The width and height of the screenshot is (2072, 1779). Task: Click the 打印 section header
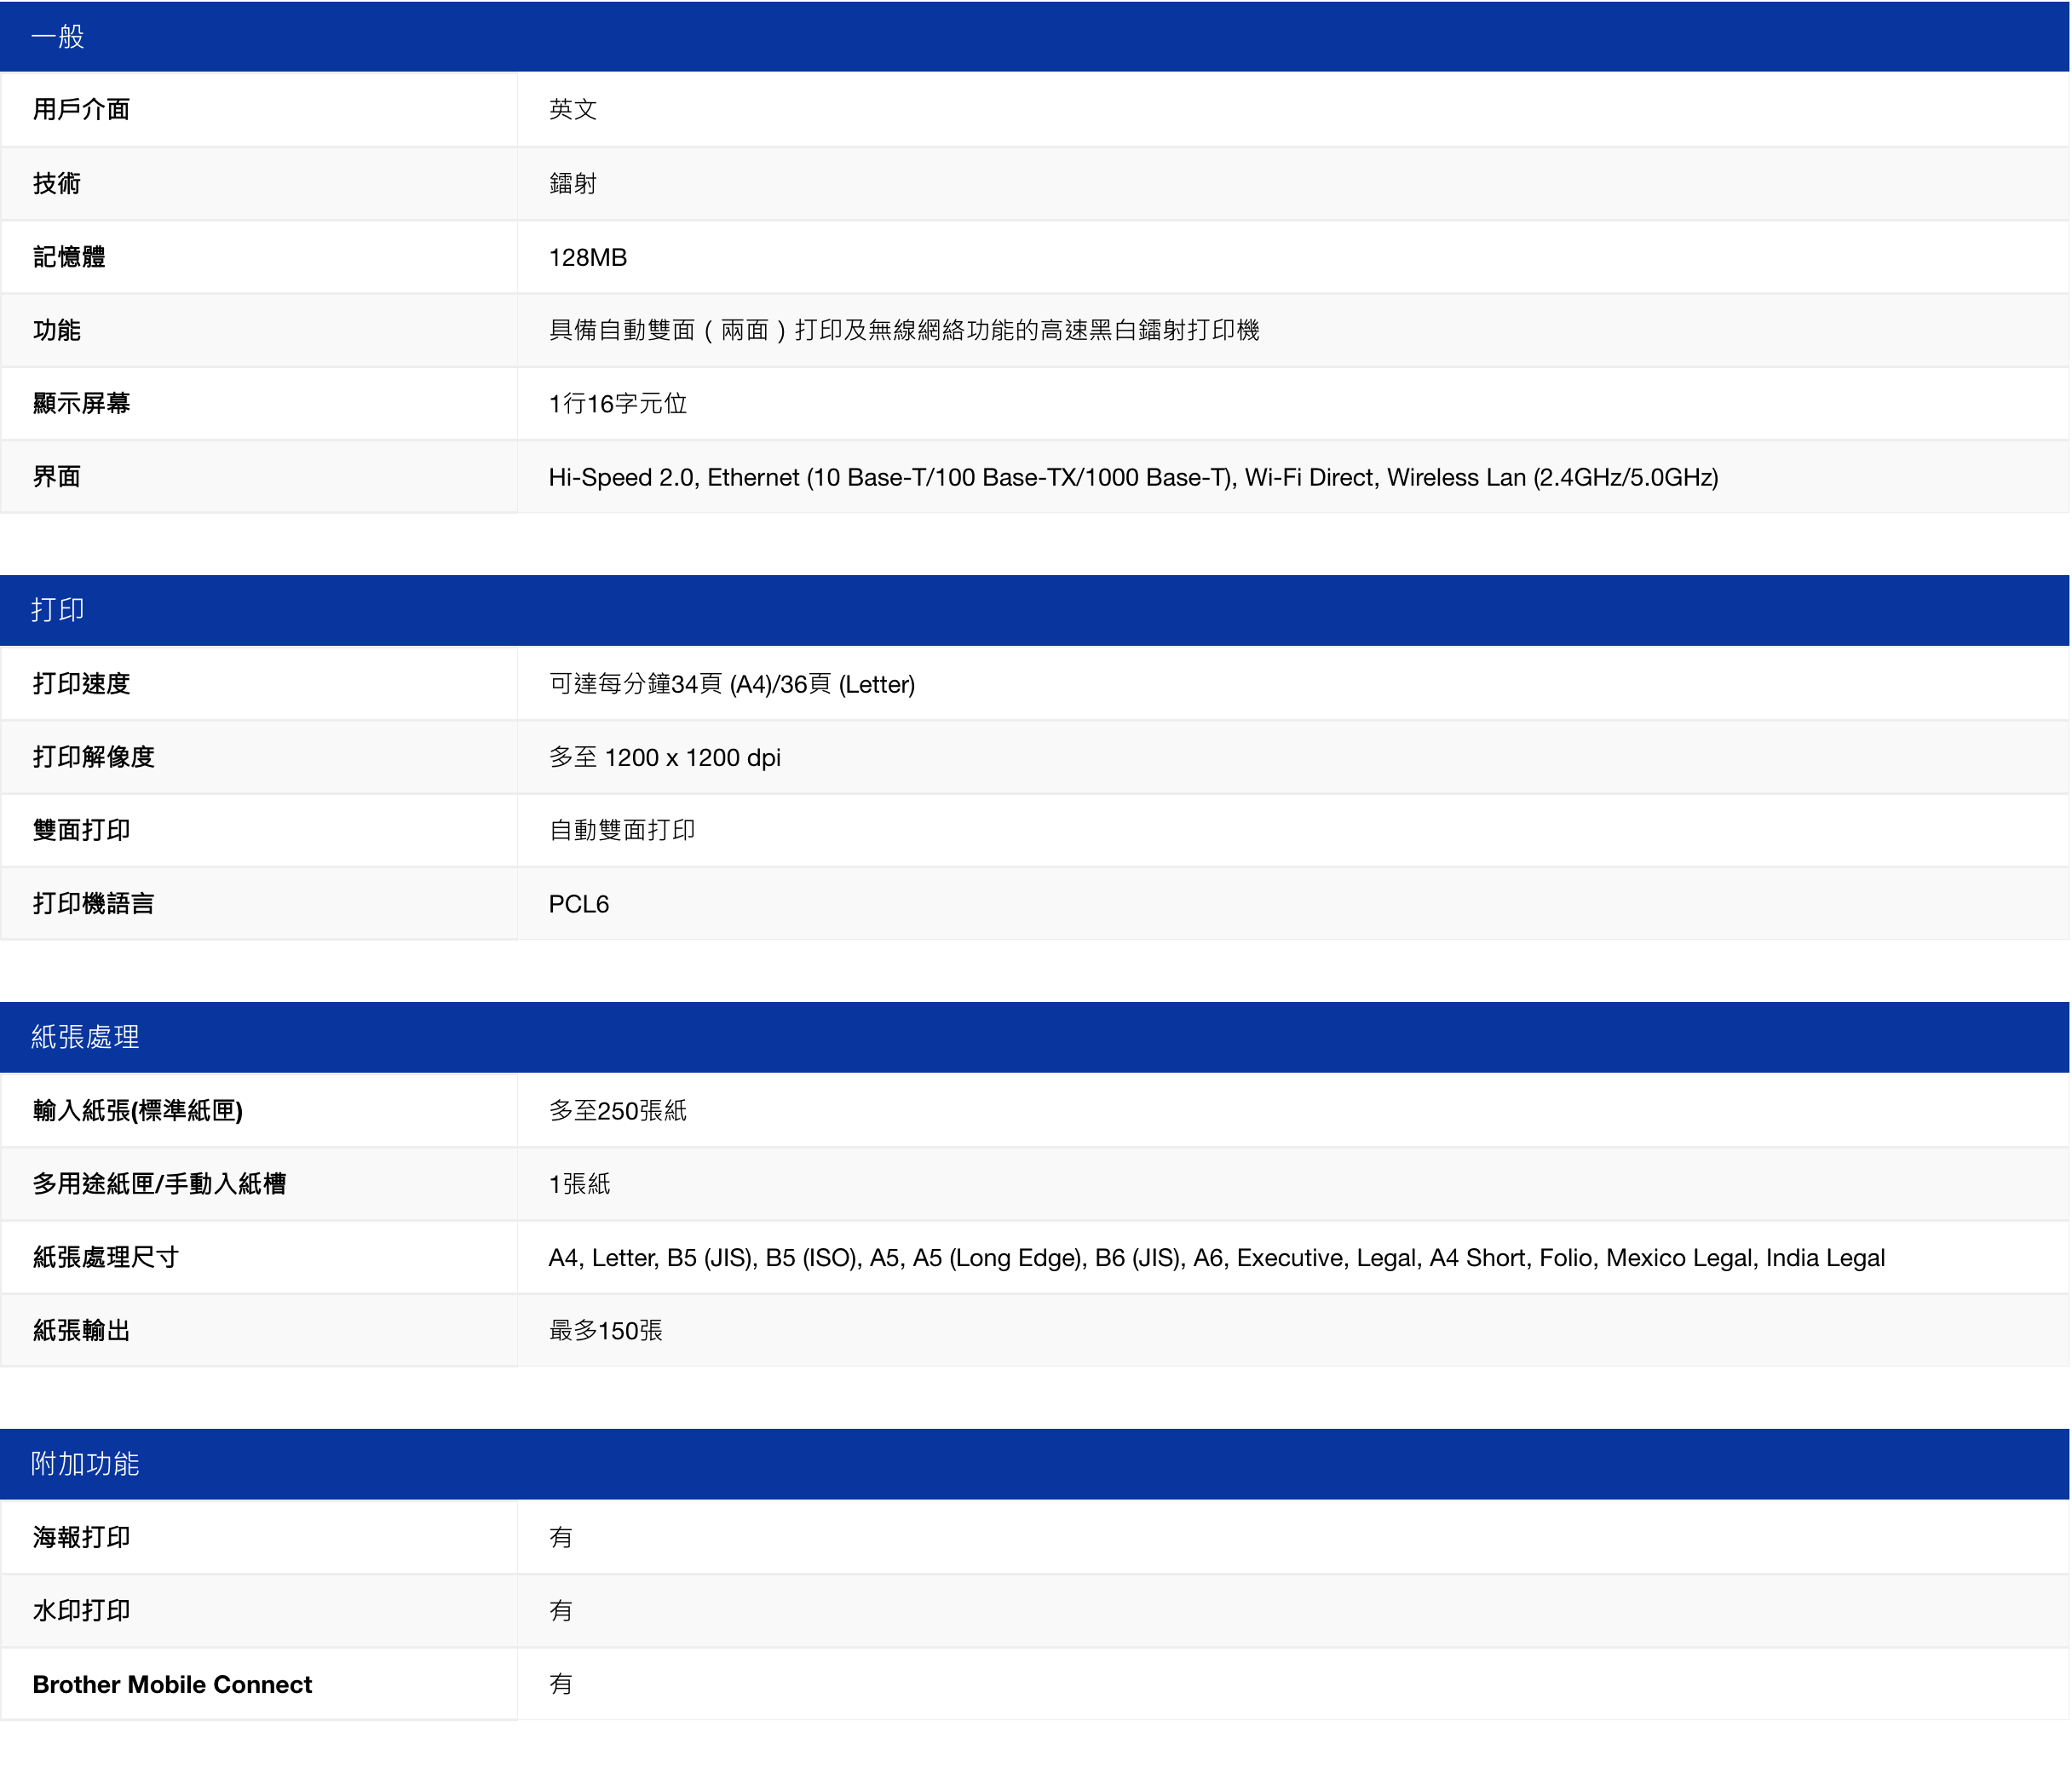[57, 610]
